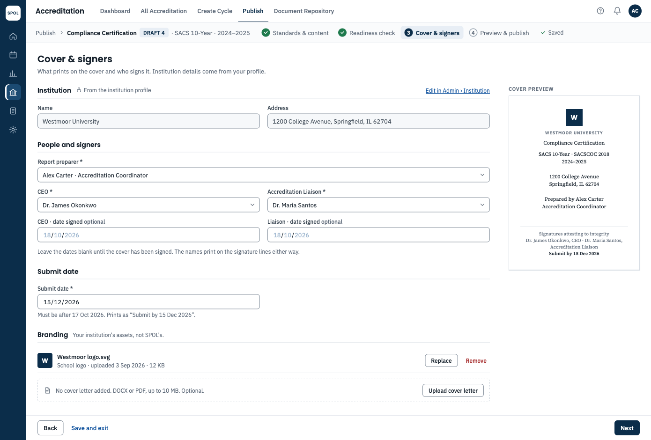This screenshot has height=440, width=651.
Task: Click the Replace logo button
Action: tap(441, 360)
